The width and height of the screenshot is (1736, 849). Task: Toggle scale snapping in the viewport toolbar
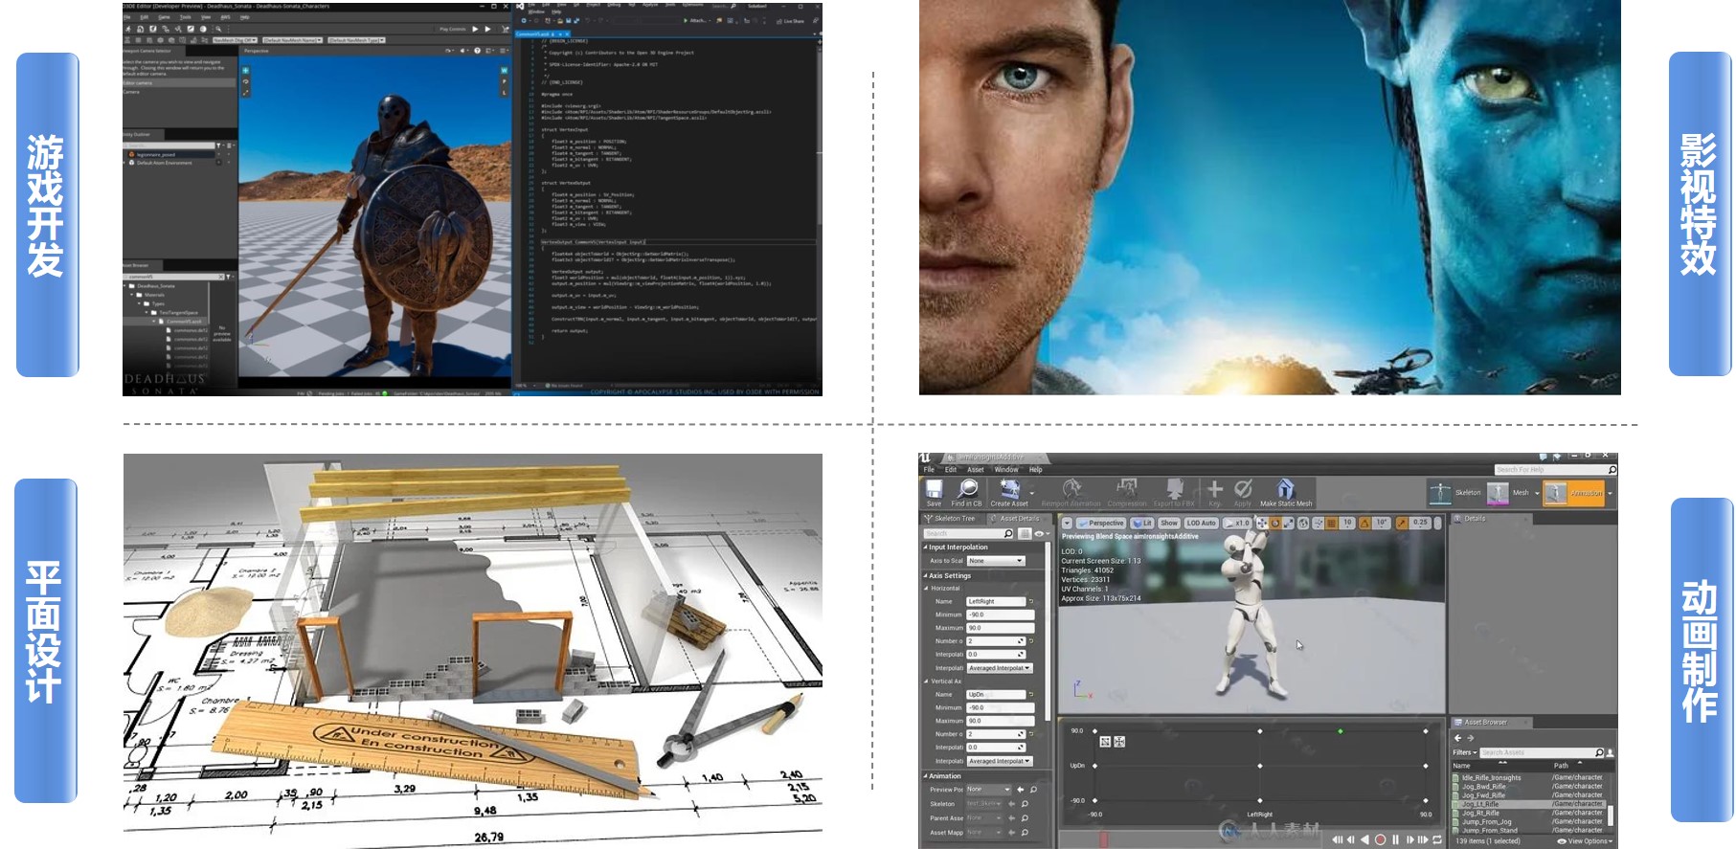1403,524
